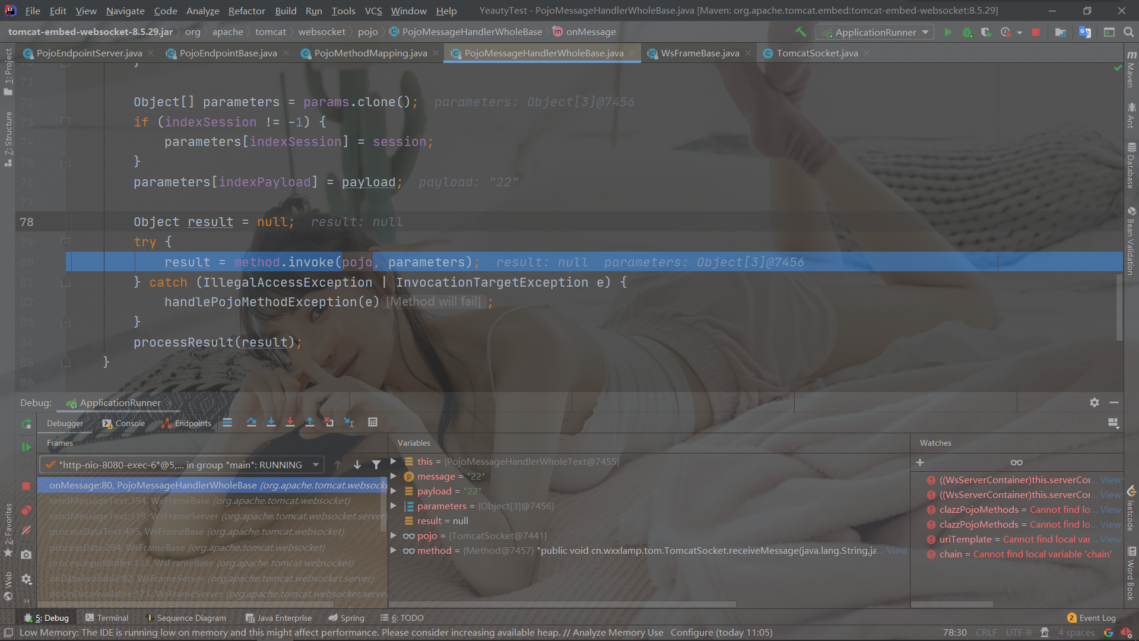Toggle the Database tool window stripe button

[1131, 166]
